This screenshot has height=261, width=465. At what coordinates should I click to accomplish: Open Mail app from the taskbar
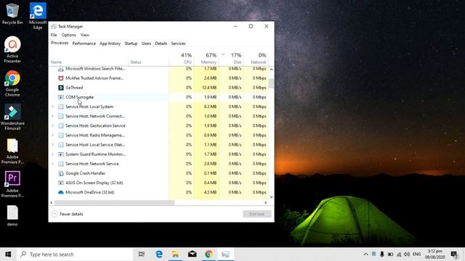192,254
